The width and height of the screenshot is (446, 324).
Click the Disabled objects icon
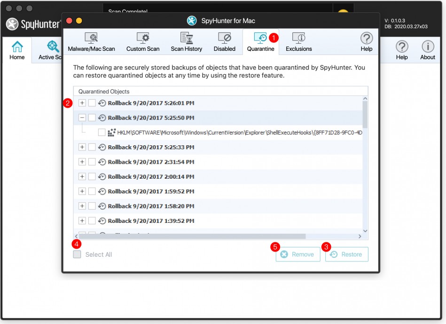(224, 41)
